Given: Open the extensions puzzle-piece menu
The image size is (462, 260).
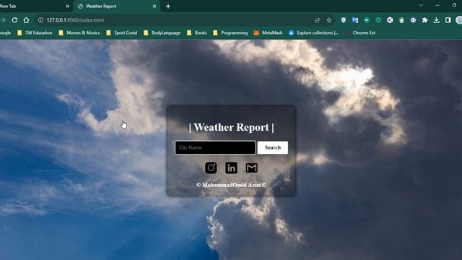Looking at the screenshot, I should [424, 20].
